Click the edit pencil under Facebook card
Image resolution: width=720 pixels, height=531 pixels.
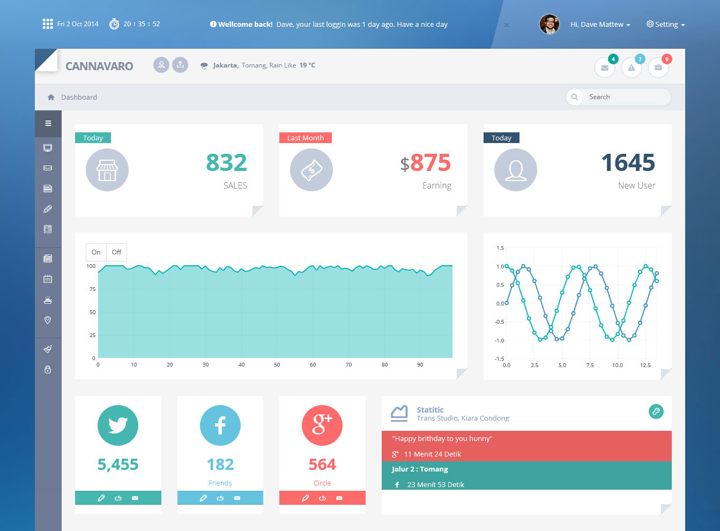[x=203, y=498]
